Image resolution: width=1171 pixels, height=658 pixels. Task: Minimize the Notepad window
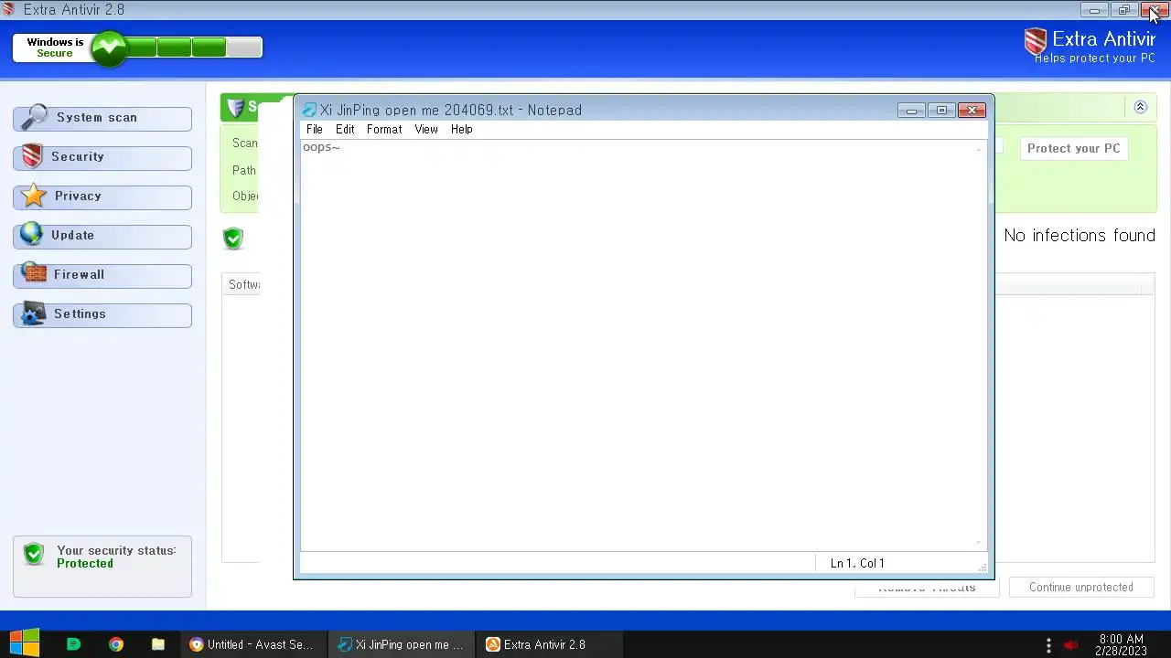tap(911, 111)
